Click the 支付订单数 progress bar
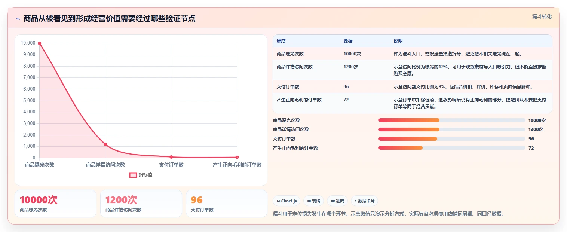 (x=452, y=139)
